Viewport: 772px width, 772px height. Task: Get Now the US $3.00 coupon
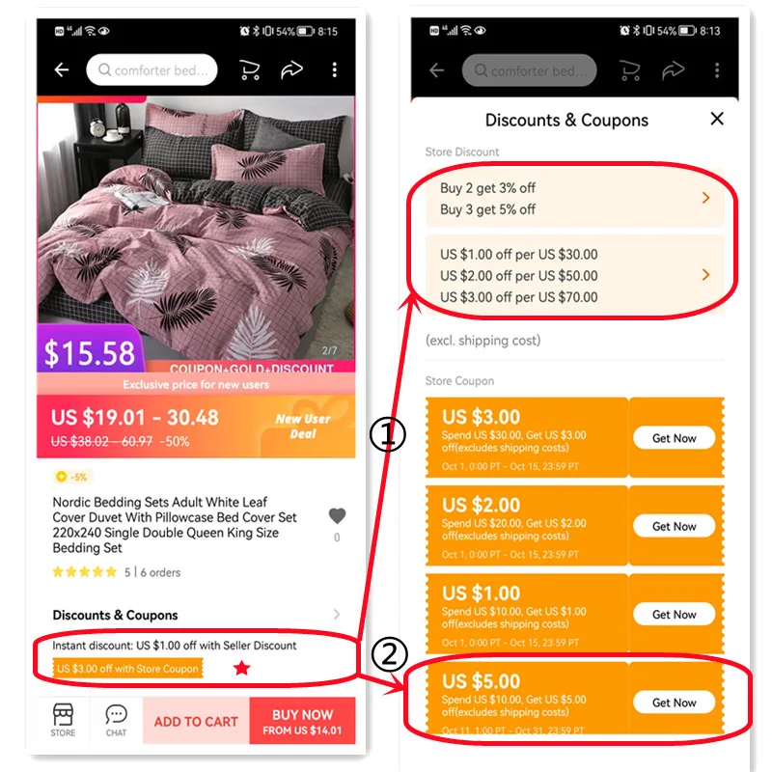[674, 438]
